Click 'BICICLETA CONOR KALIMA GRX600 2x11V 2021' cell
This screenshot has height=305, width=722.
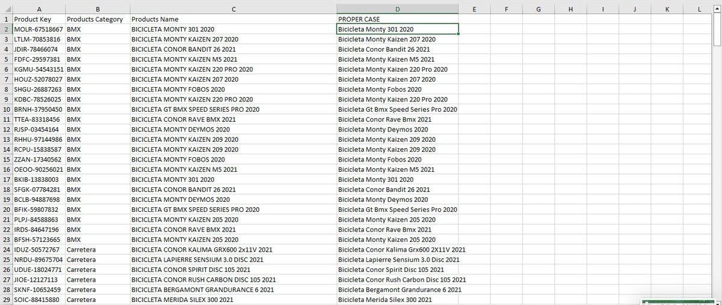pos(233,249)
